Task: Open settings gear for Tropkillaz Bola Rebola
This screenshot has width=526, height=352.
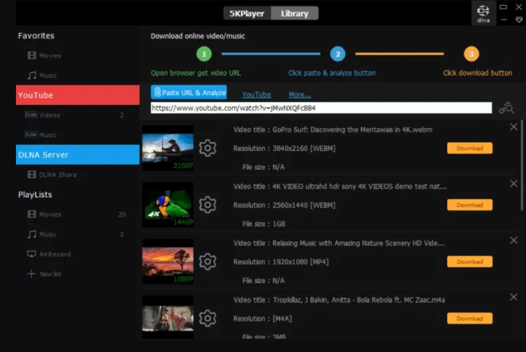Action: [207, 318]
